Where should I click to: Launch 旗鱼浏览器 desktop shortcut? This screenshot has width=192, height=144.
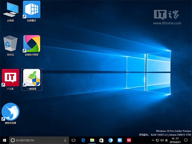tap(11, 112)
